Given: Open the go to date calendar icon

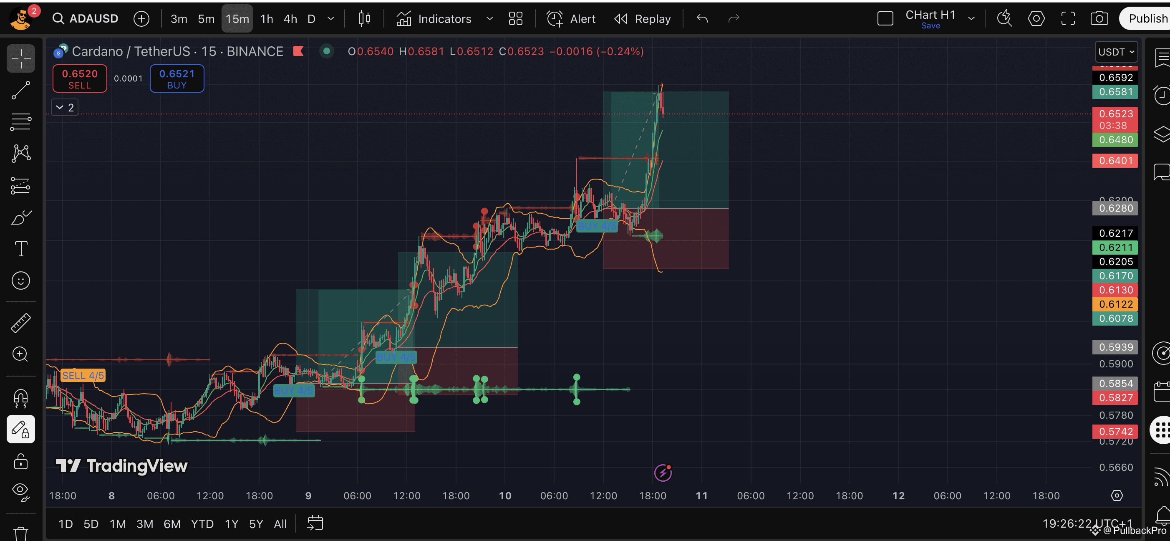Looking at the screenshot, I should tap(315, 523).
